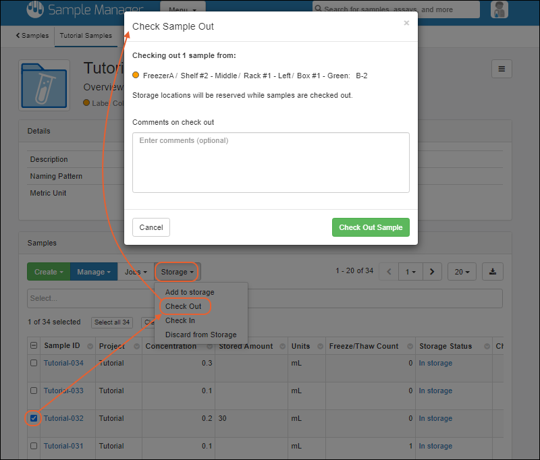
Task: Click the Tutorial Samples folder icon
Action: 43,86
